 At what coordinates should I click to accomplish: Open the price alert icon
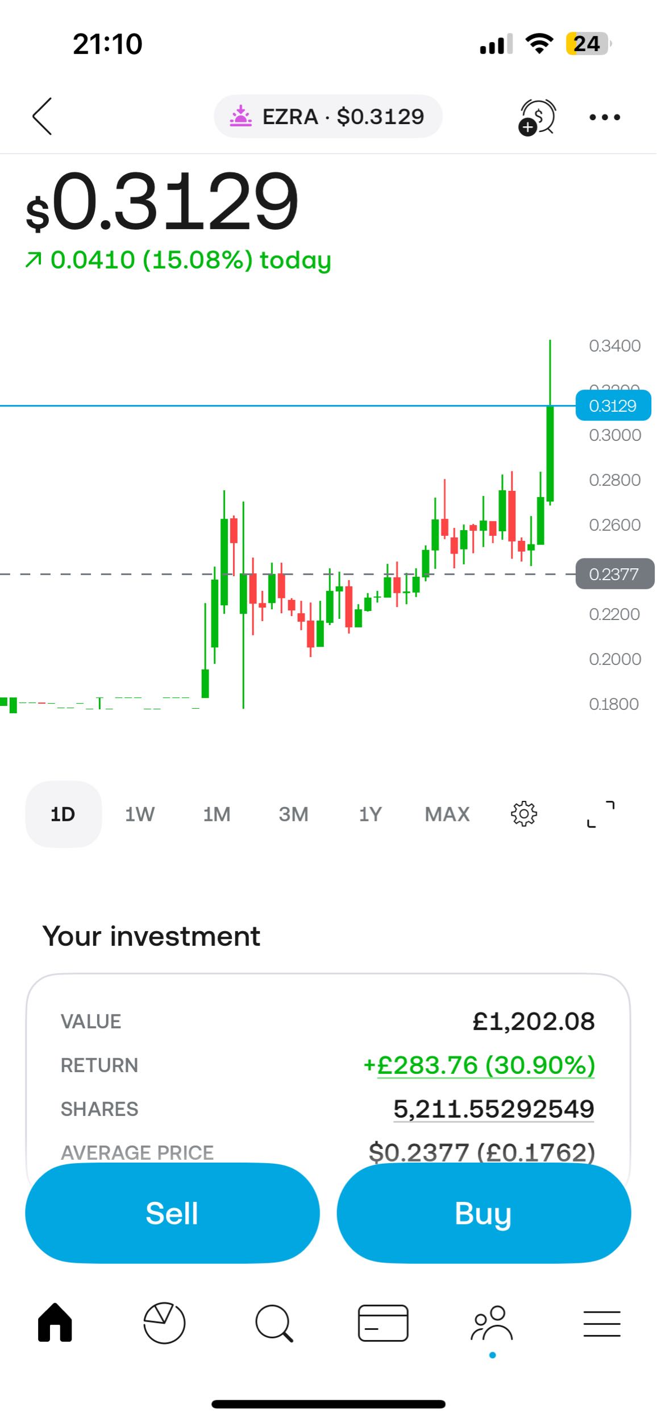tap(537, 117)
